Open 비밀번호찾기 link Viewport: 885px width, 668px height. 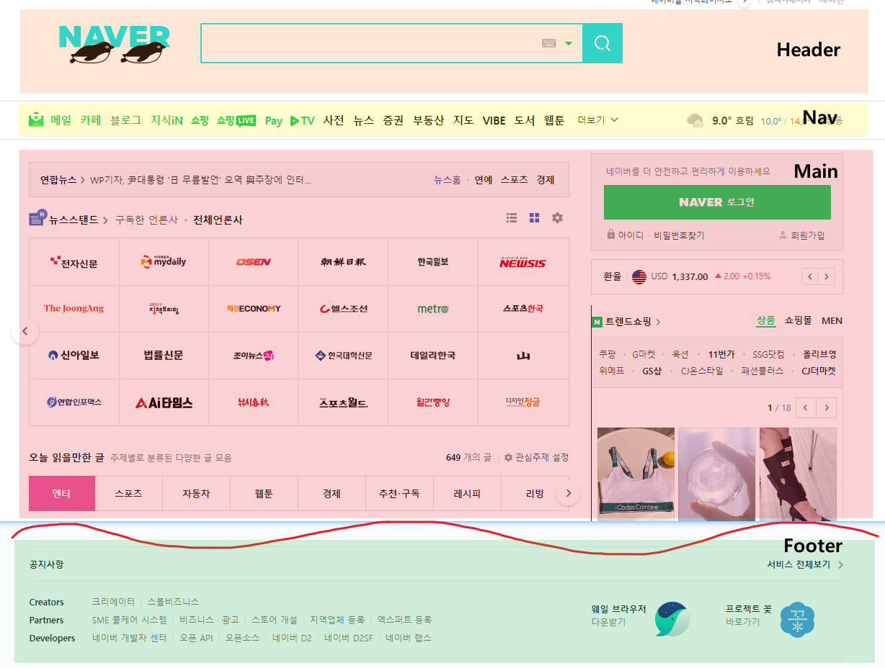point(679,235)
